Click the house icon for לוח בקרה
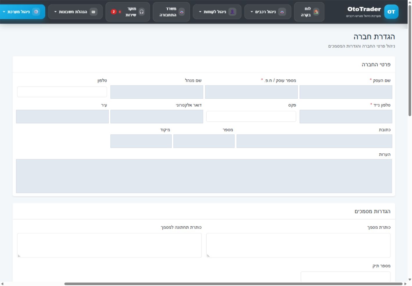The width and height of the screenshot is (412, 286). click(x=316, y=12)
